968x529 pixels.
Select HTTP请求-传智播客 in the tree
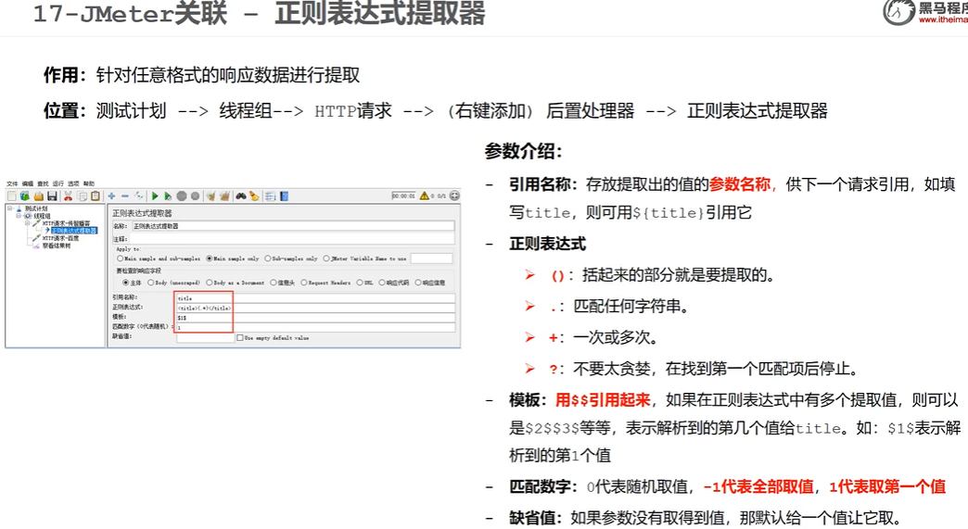click(67, 223)
